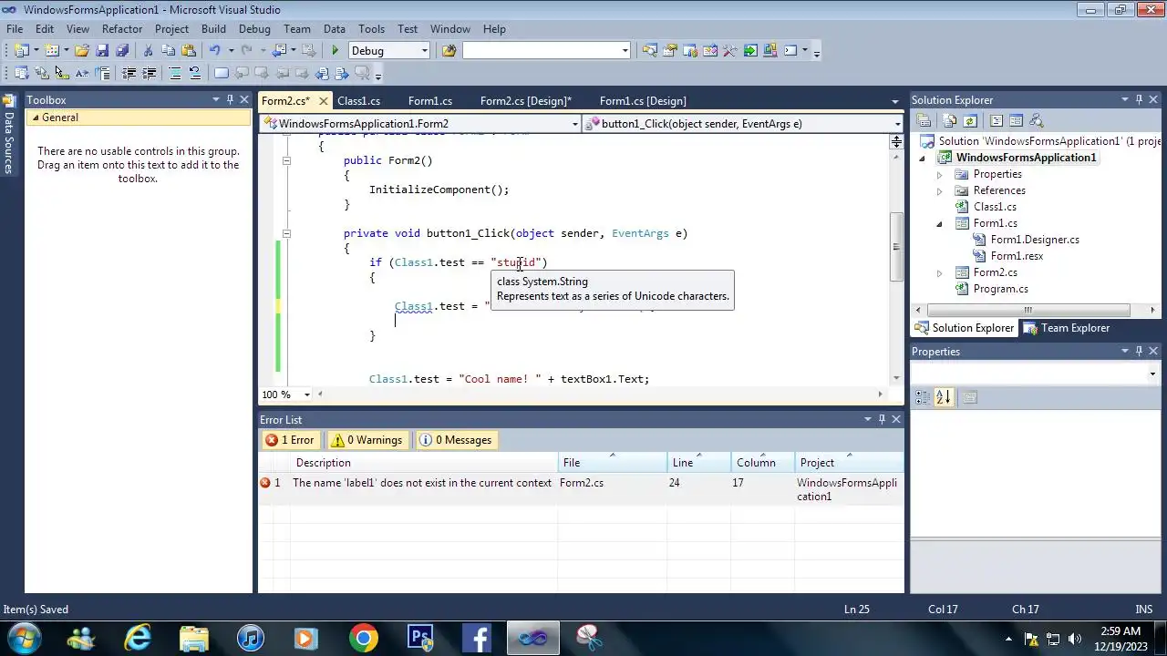Click the find combo box on the toolbar

click(546, 51)
